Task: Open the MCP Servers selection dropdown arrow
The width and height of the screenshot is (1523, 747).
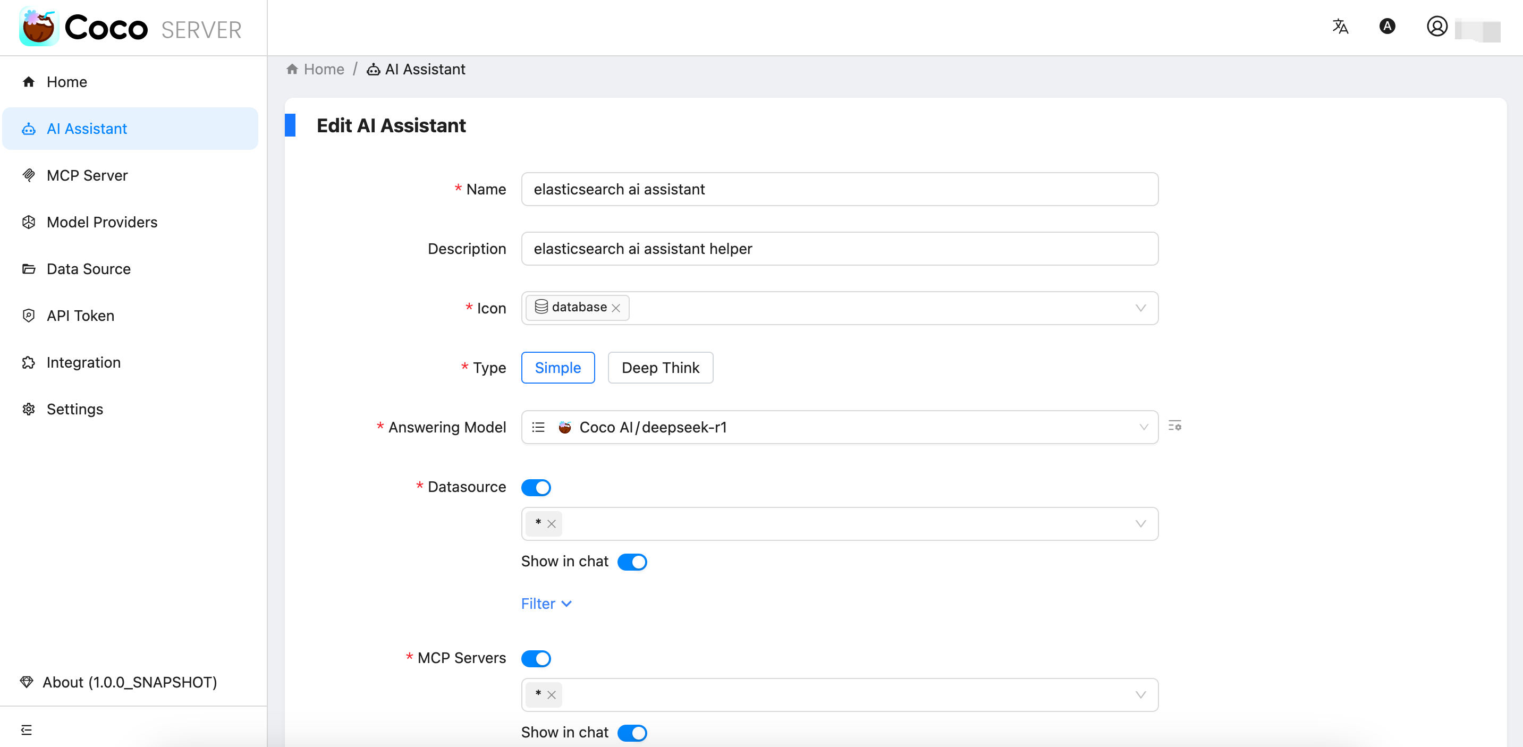Action: pyautogui.click(x=1140, y=695)
